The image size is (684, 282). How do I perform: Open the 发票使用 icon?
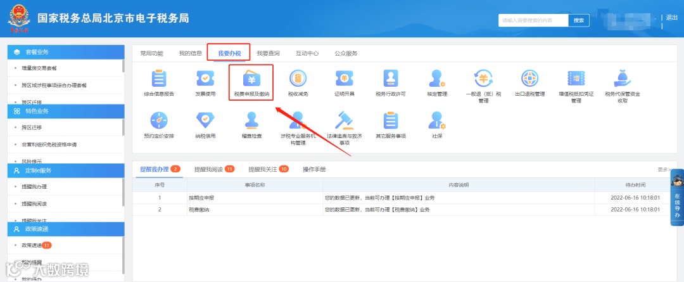pyautogui.click(x=205, y=79)
